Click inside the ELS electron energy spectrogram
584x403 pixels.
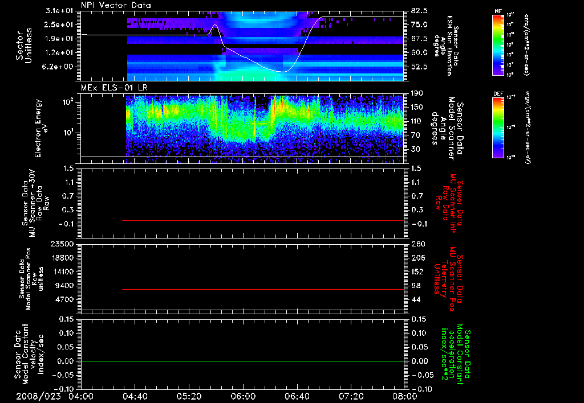[x=265, y=128]
